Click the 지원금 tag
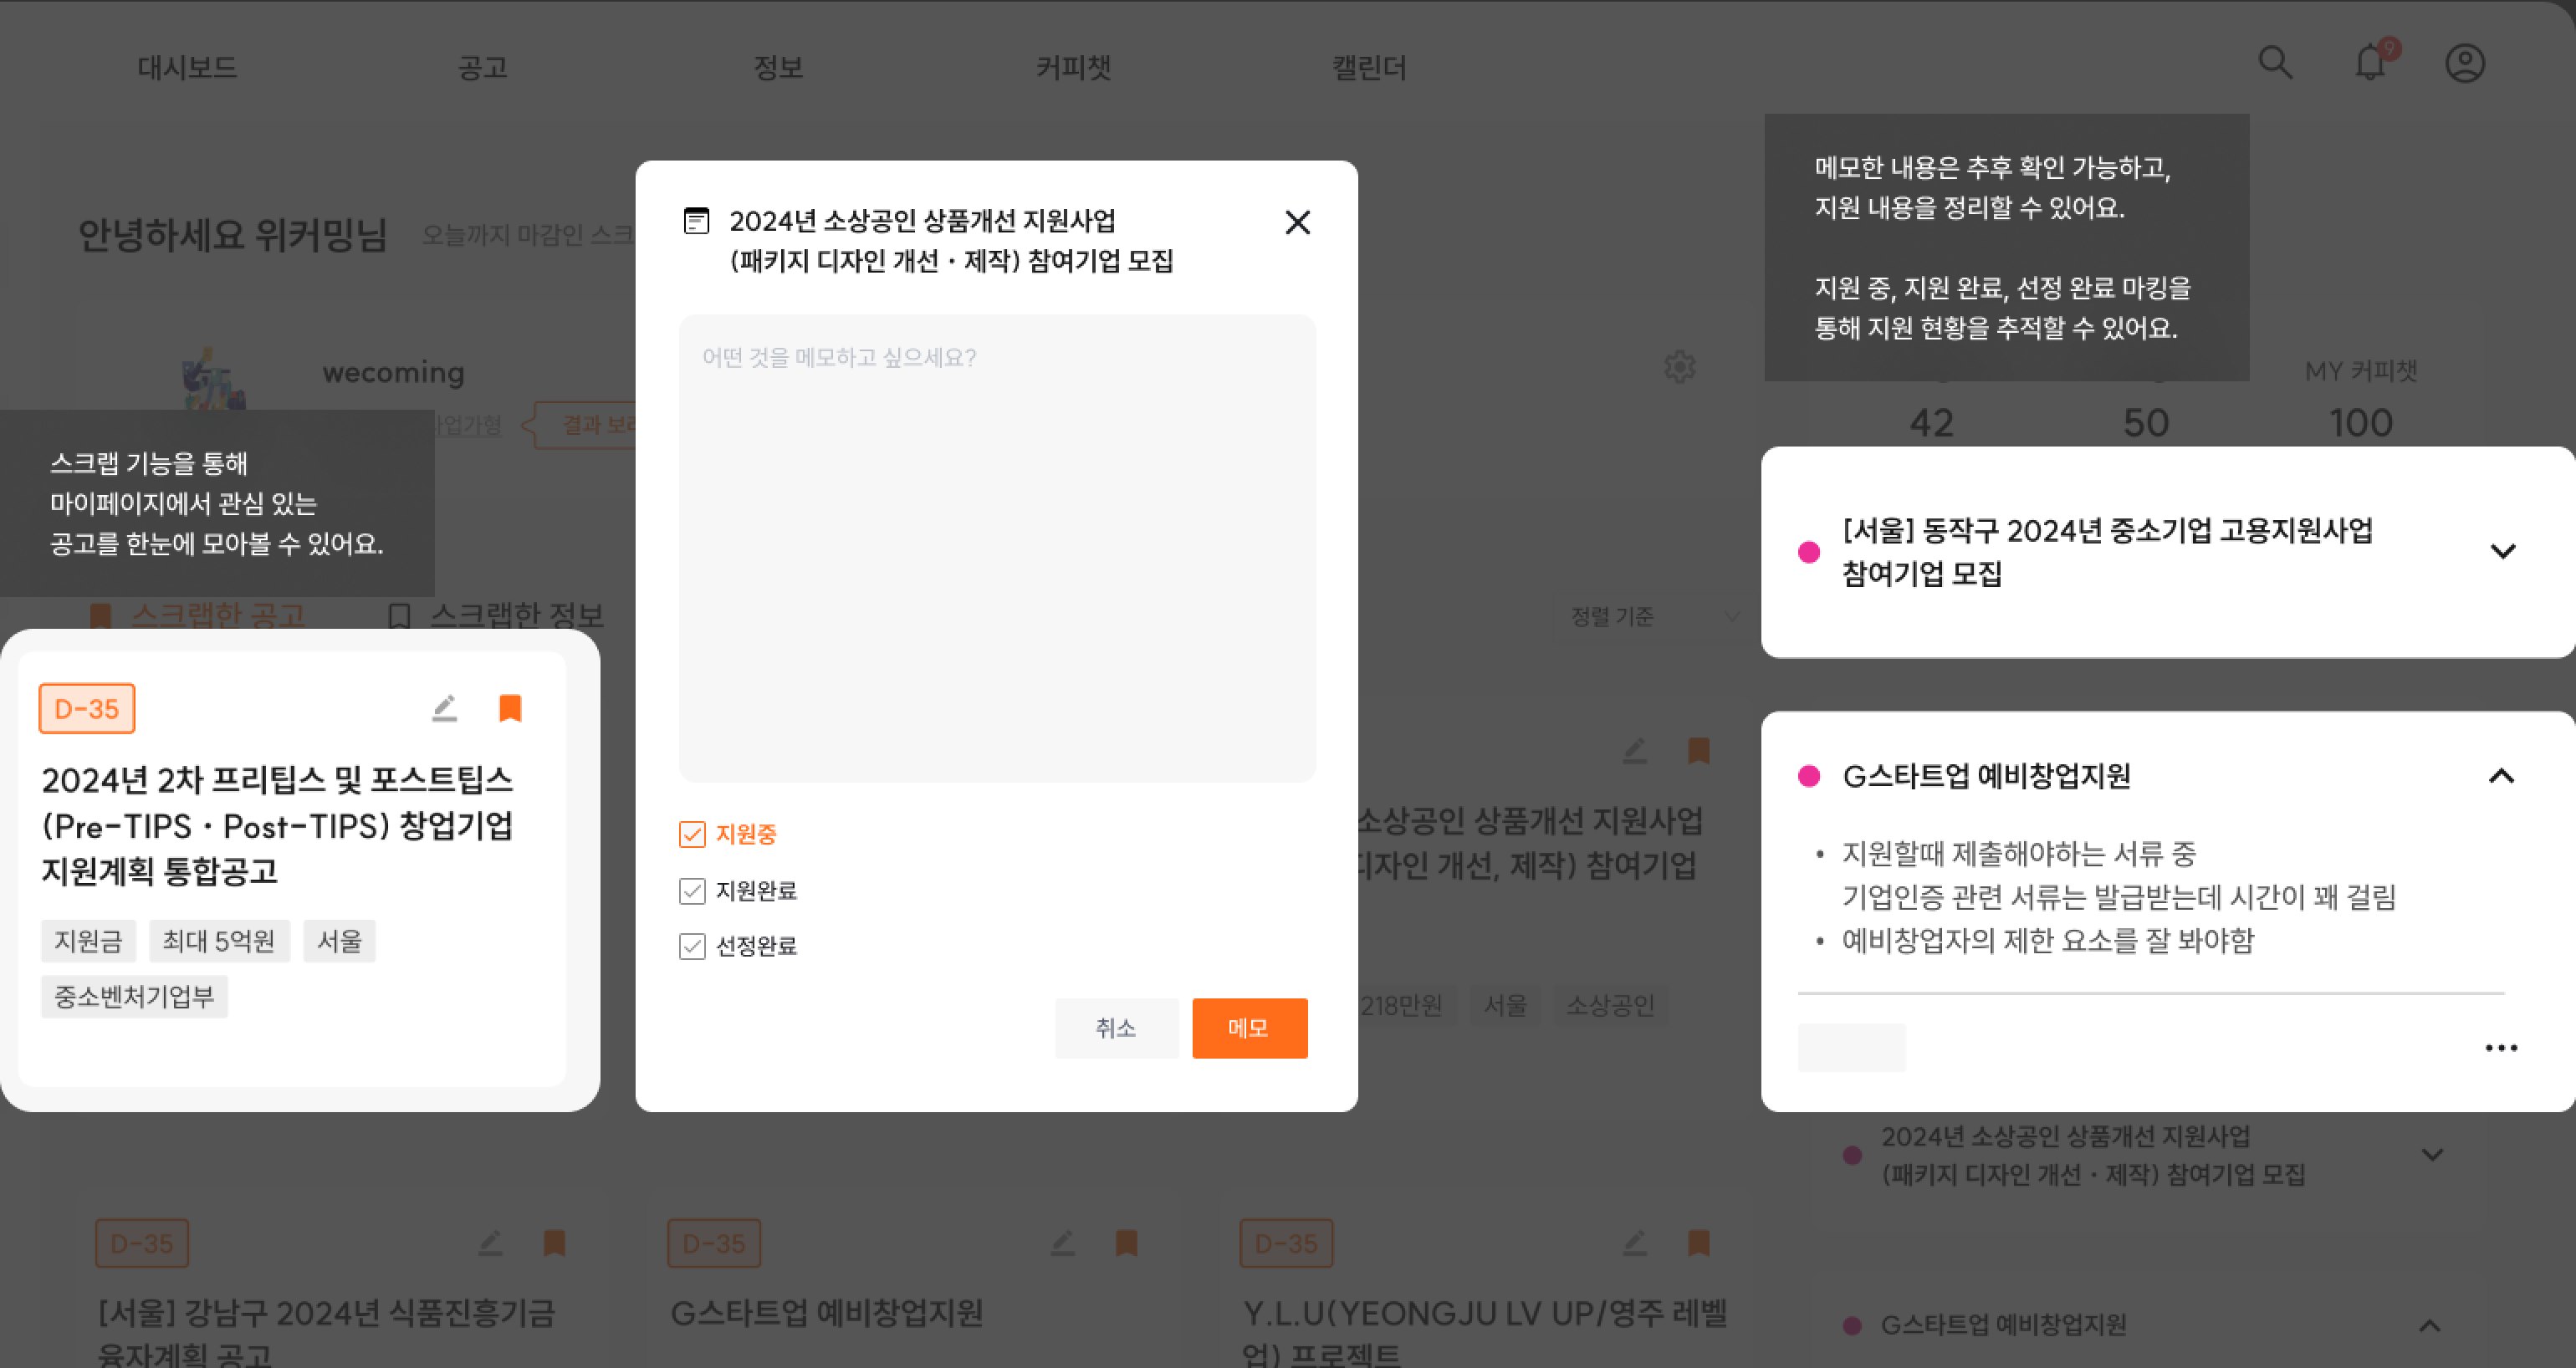This screenshot has height=1368, width=2576. [x=88, y=941]
